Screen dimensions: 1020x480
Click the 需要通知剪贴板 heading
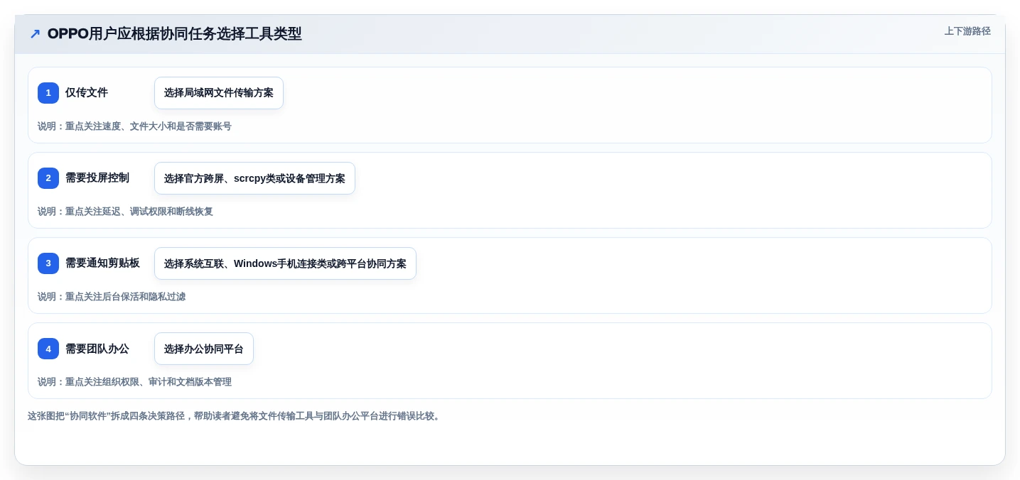click(102, 263)
